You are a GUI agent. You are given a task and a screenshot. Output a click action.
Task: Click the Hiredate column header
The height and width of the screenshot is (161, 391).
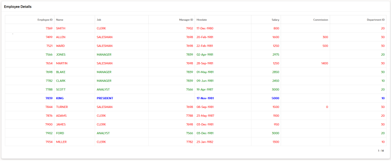click(x=202, y=19)
